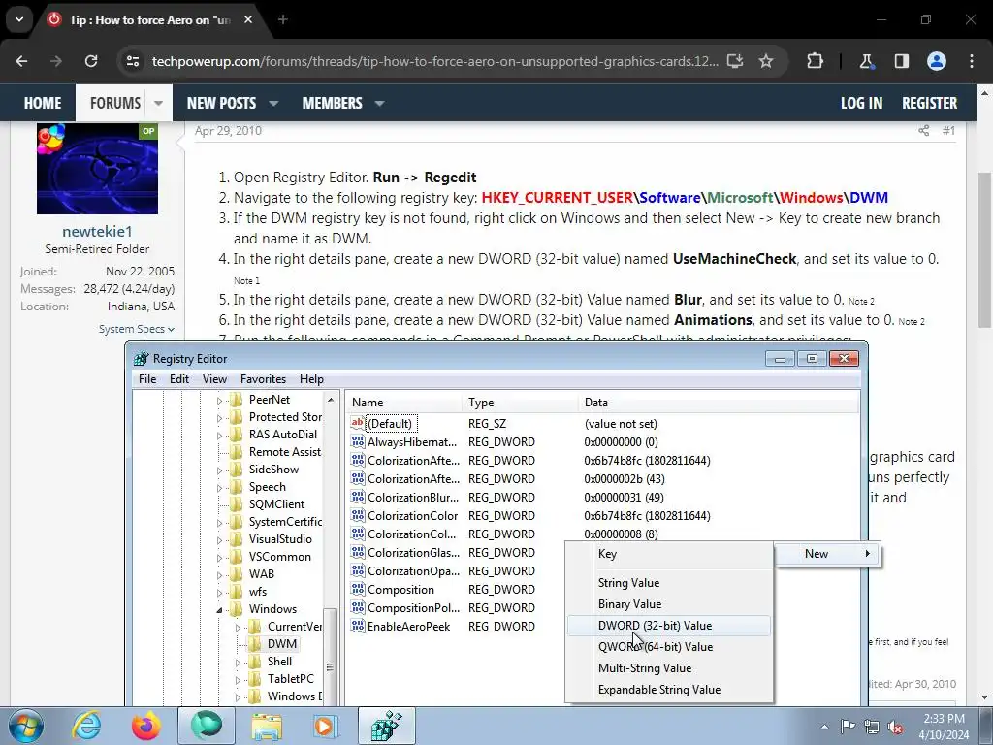Open site information icon in address bar
Image resolution: width=993 pixels, height=745 pixels.
[133, 61]
